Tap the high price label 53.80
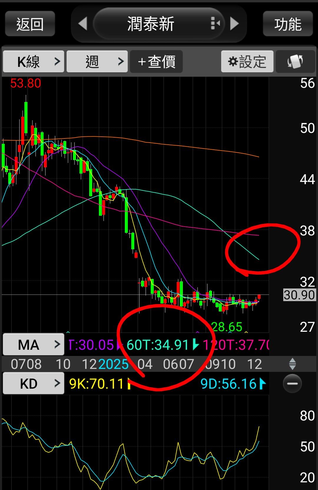Screen dimensions: 318x490 [x=26, y=83]
